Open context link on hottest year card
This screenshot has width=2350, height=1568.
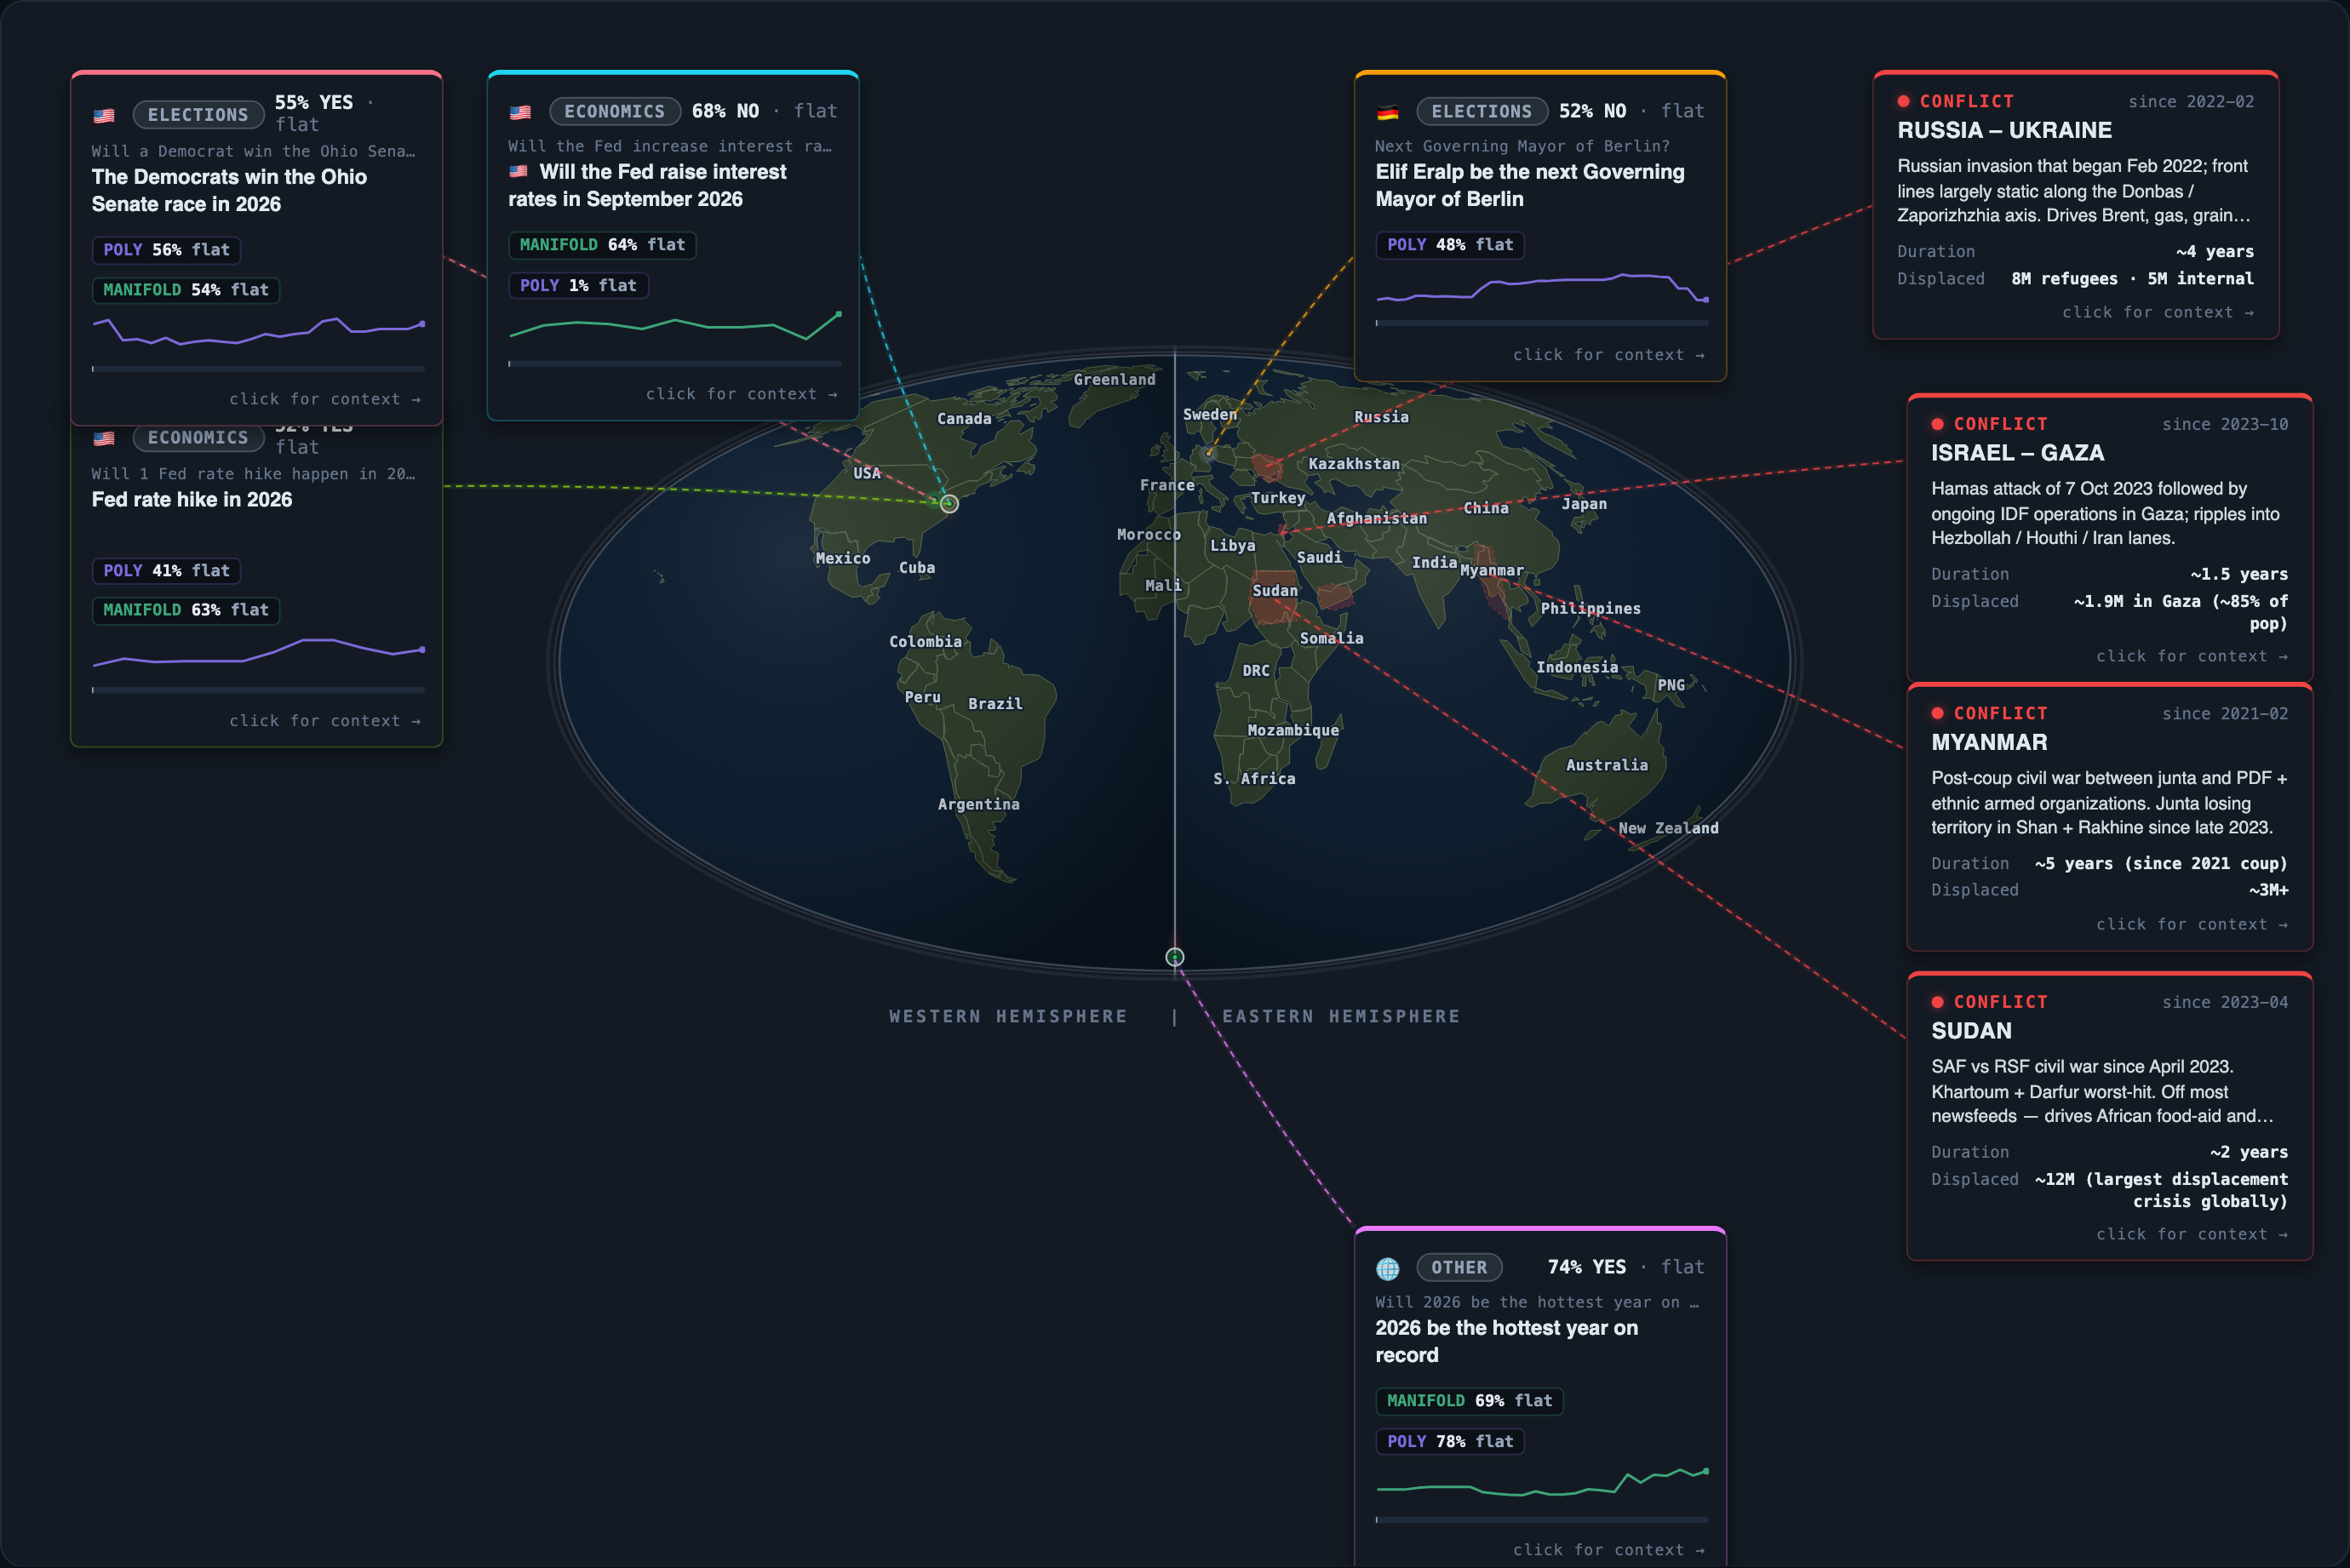1608,1550
